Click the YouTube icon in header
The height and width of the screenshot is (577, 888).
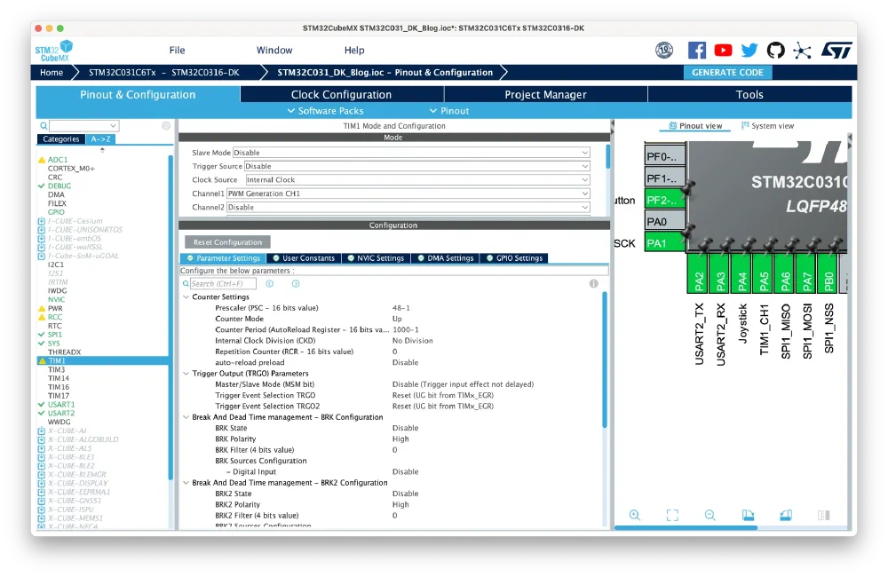(x=723, y=51)
